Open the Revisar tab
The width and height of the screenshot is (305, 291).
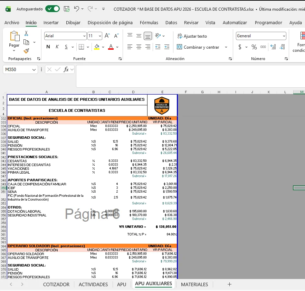tap(191, 22)
